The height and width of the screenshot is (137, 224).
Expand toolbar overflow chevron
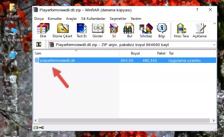point(214,23)
